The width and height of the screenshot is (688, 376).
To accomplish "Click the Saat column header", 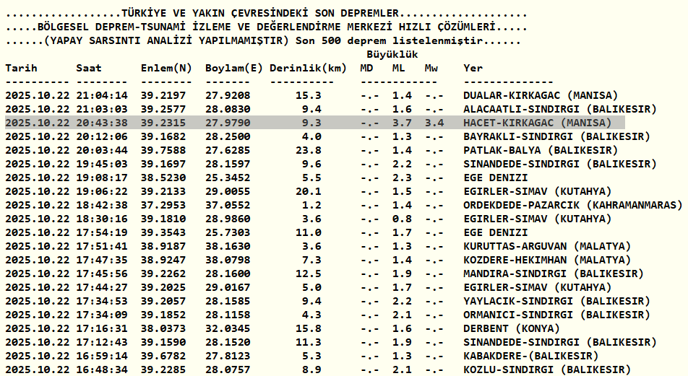I will (x=89, y=69).
